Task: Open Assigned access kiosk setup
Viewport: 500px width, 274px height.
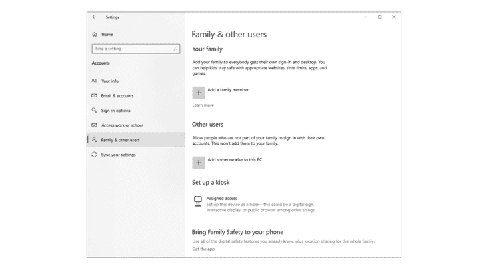Action: pos(221,198)
